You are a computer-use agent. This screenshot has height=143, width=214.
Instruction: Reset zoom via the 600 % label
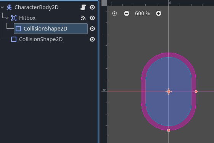tap(142, 13)
